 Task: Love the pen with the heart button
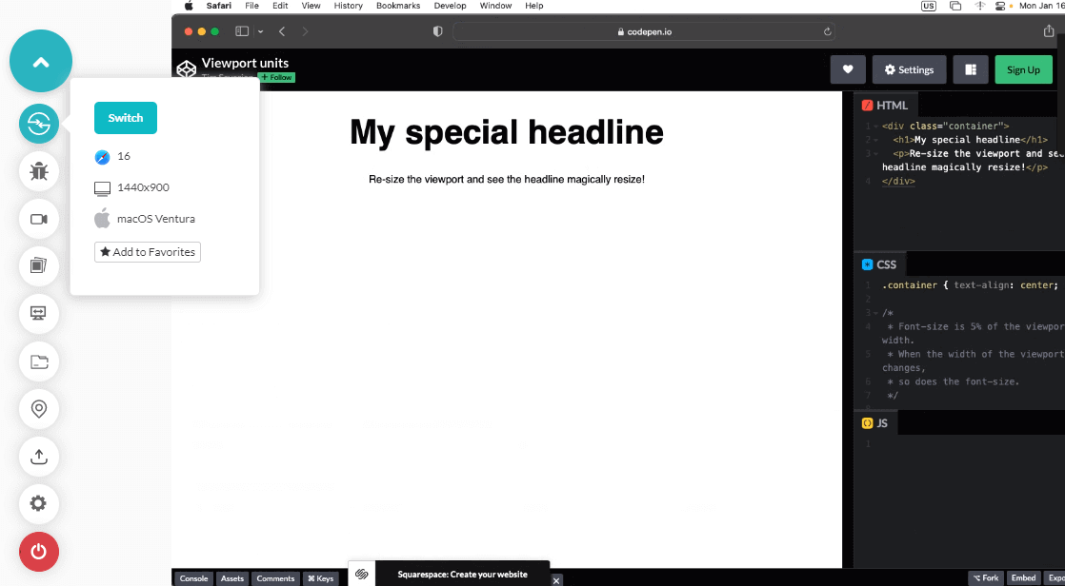(847, 69)
